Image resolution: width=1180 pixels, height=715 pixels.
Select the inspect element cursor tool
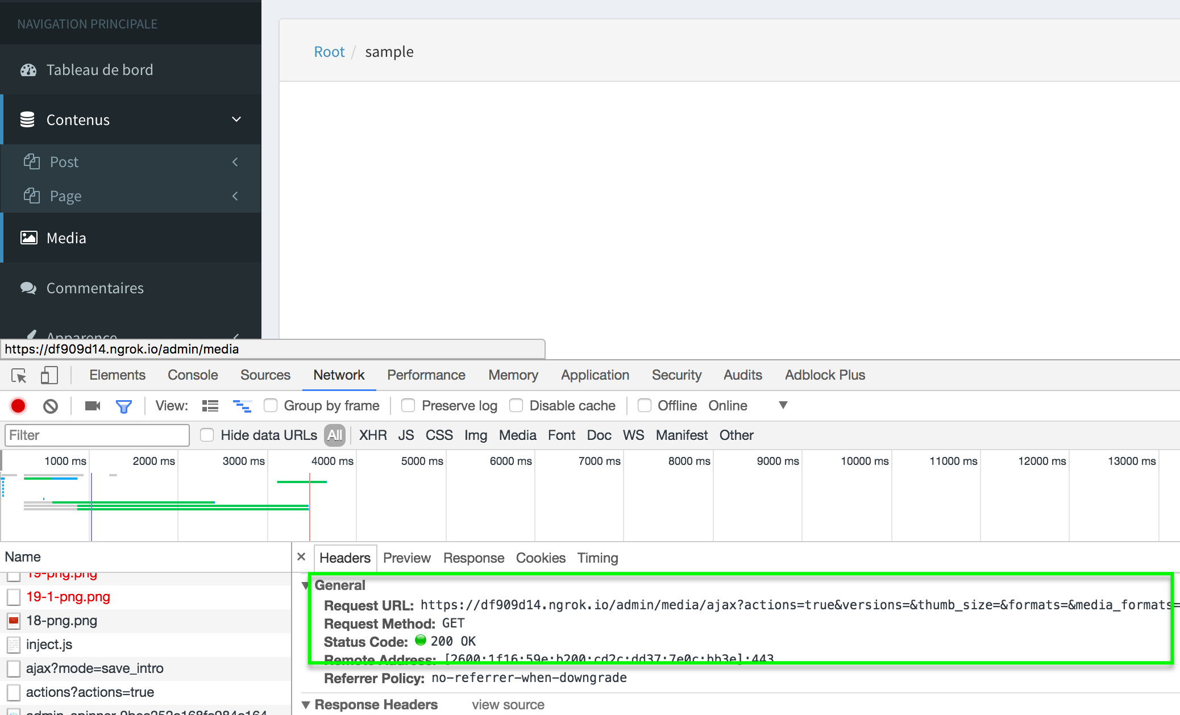coord(19,375)
